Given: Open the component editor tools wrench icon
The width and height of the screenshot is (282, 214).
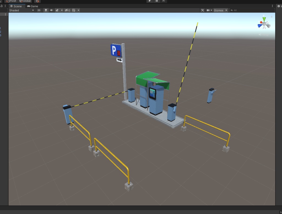Looking at the screenshot, I should [x=202, y=10].
